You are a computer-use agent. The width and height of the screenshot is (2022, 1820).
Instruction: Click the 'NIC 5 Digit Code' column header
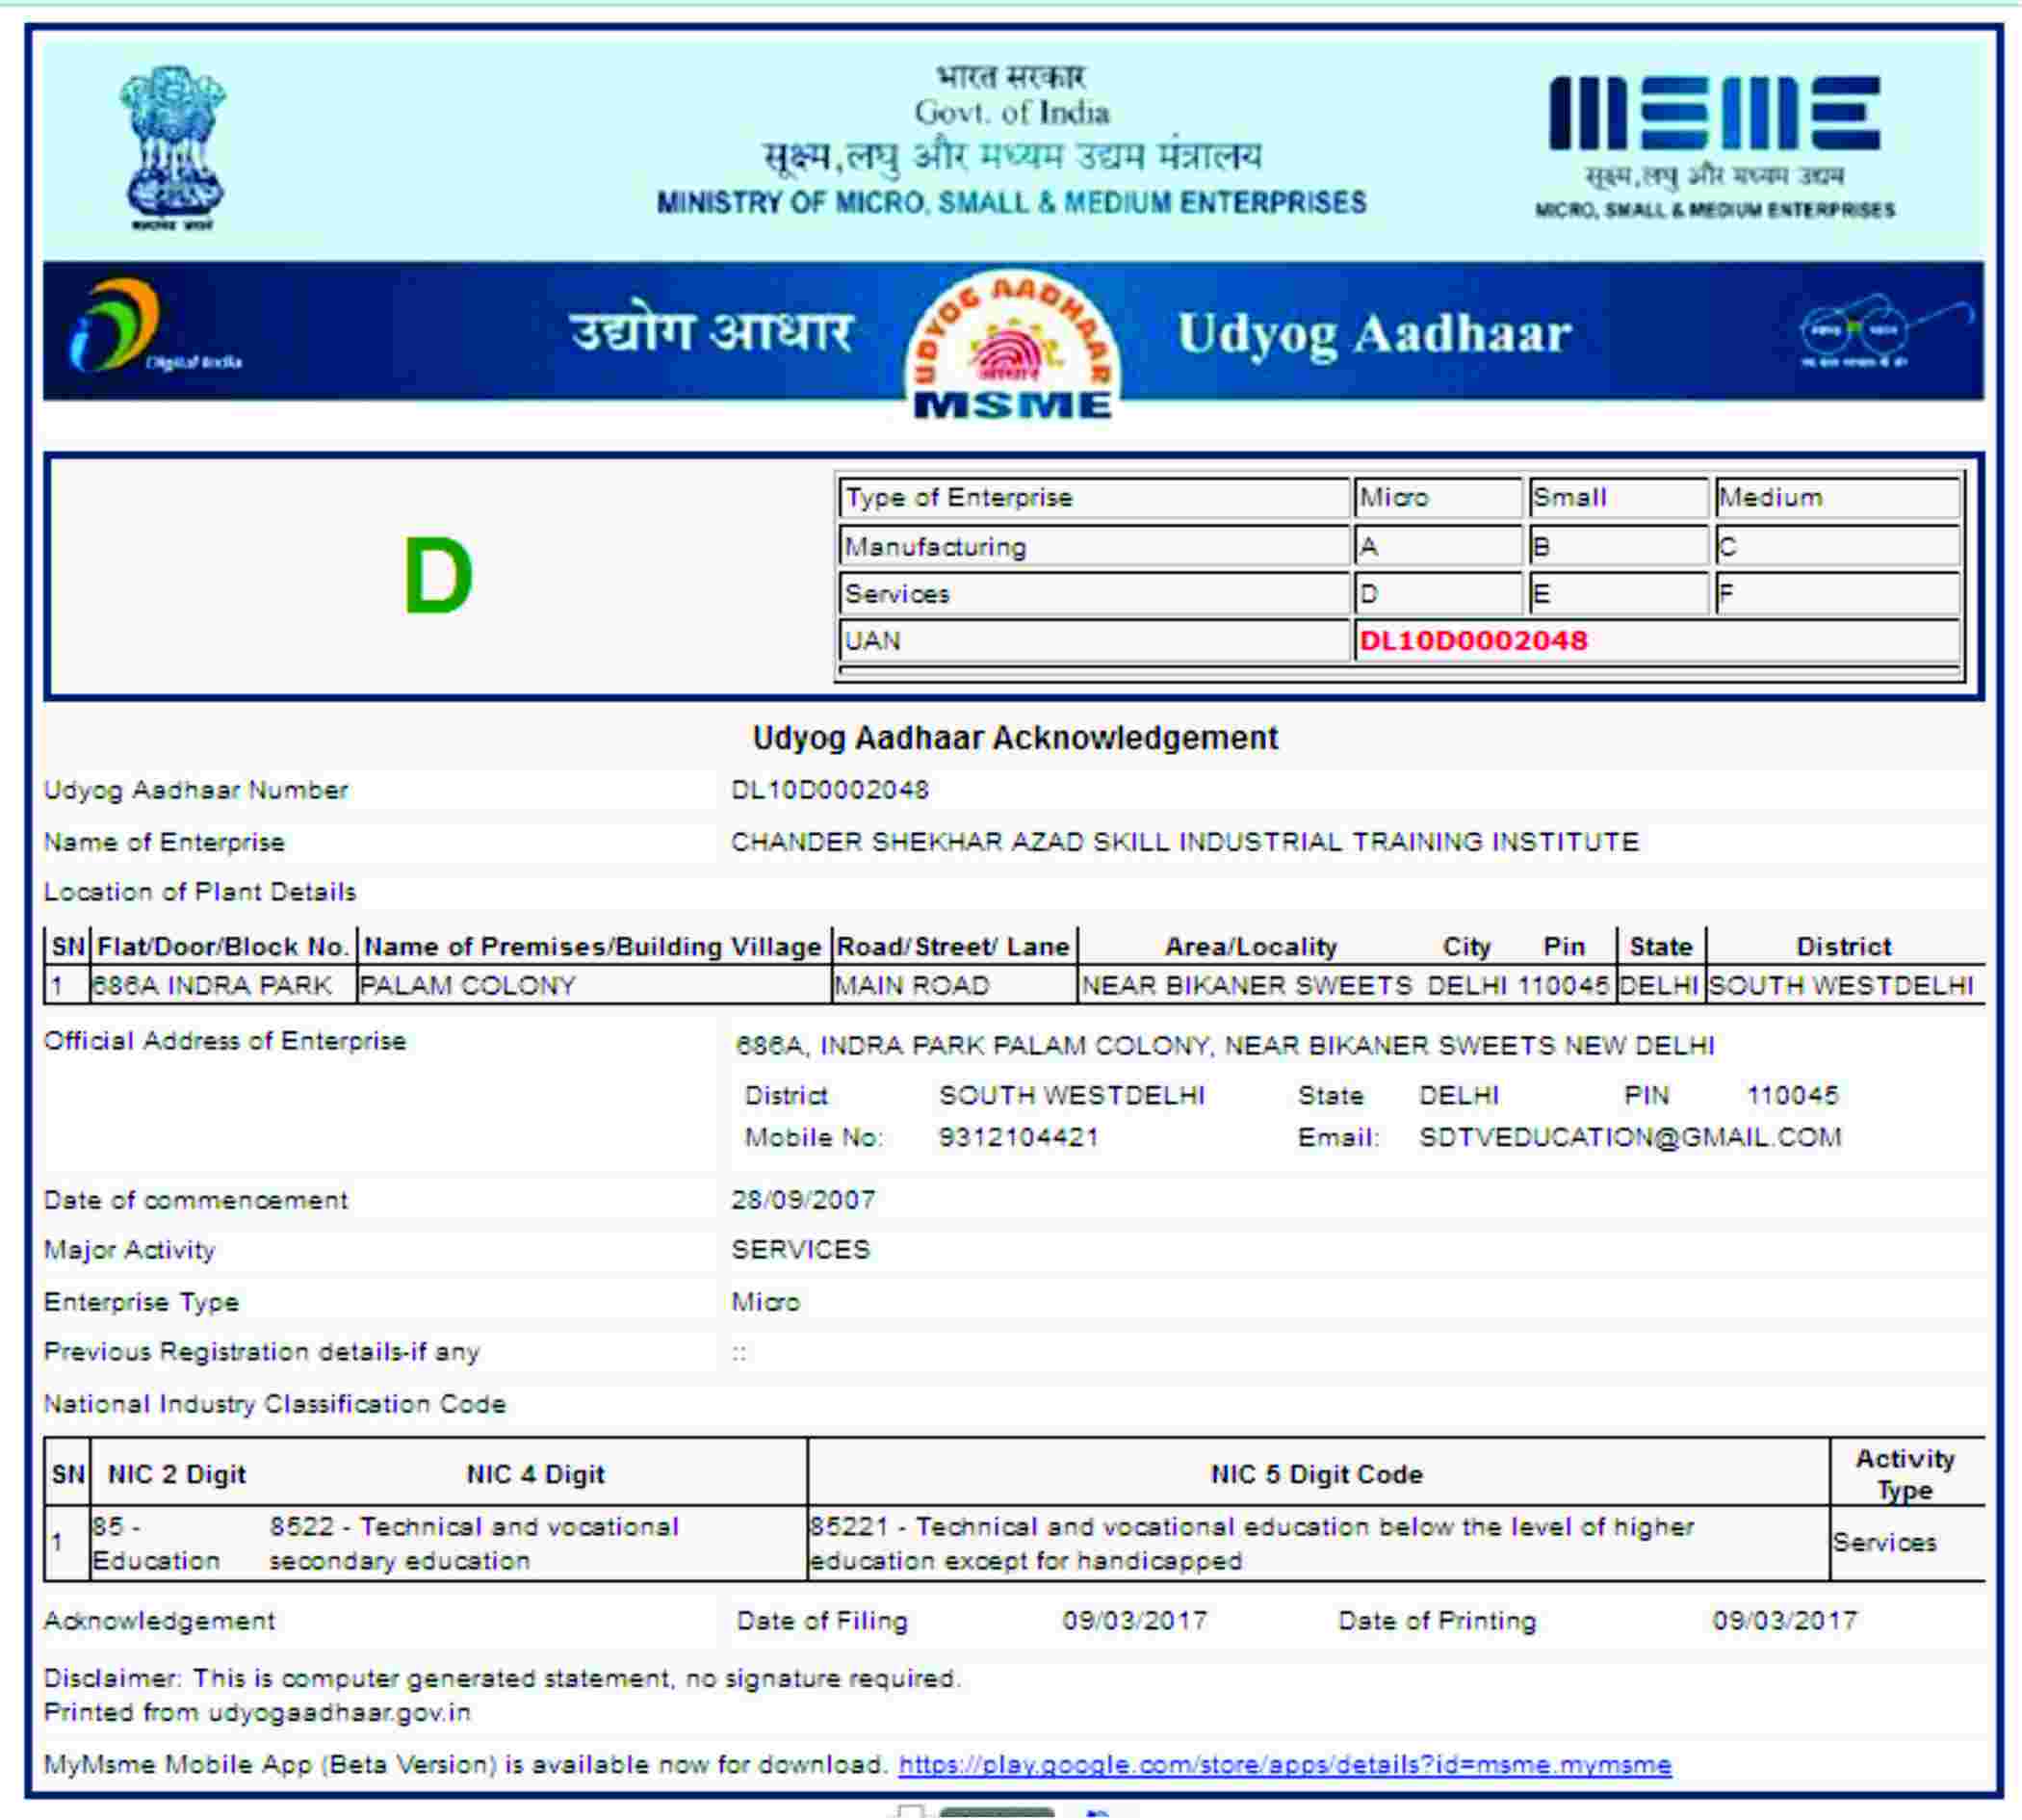tap(1316, 1474)
